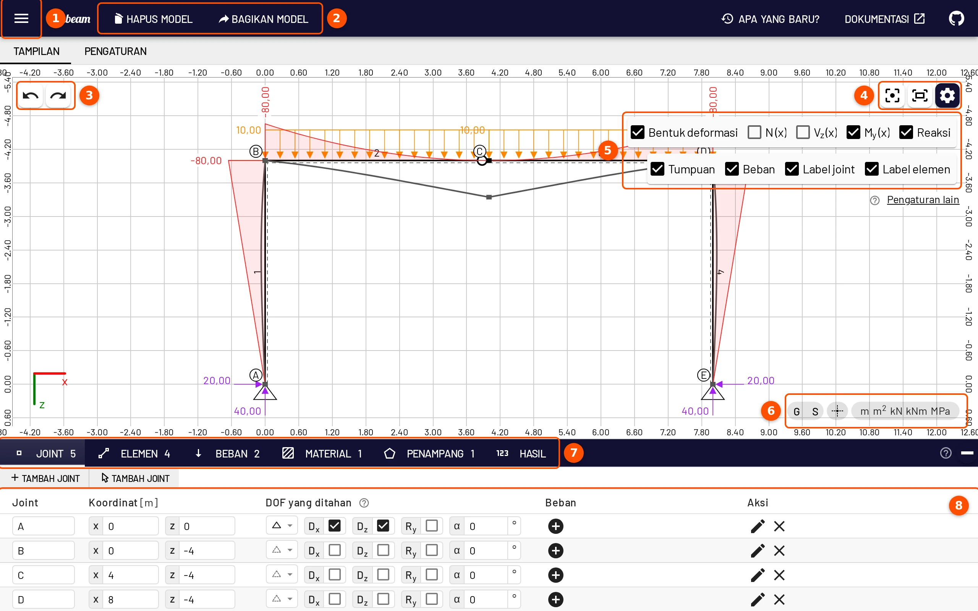The width and height of the screenshot is (978, 611).
Task: Delete joint C
Action: point(779,575)
